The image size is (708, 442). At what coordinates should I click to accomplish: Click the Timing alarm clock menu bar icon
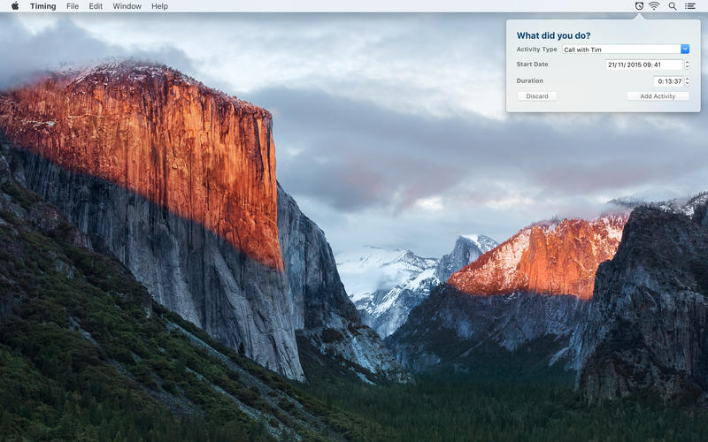(639, 6)
